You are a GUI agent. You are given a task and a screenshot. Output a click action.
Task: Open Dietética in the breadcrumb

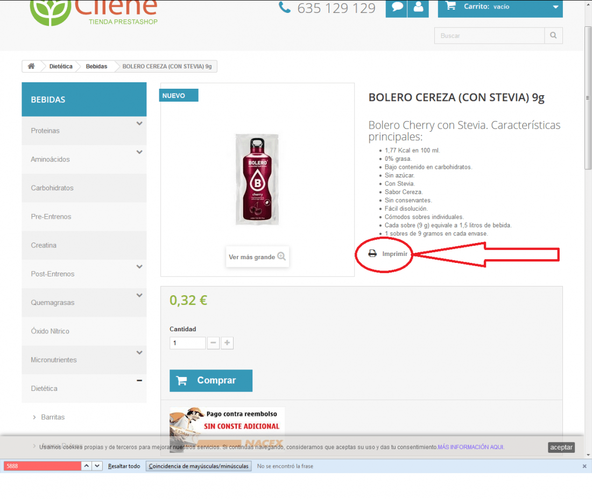coord(61,66)
